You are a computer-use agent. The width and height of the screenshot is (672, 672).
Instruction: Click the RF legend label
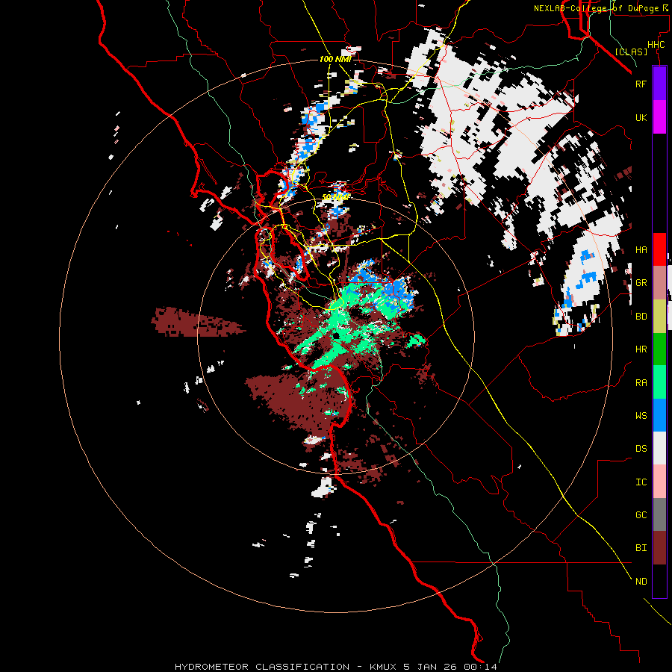tap(641, 84)
